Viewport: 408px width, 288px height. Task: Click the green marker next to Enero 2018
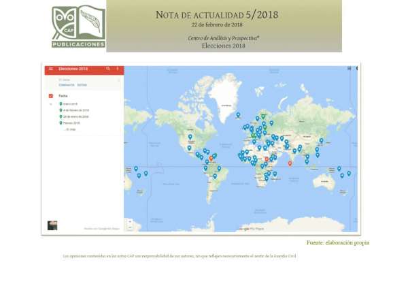click(61, 104)
